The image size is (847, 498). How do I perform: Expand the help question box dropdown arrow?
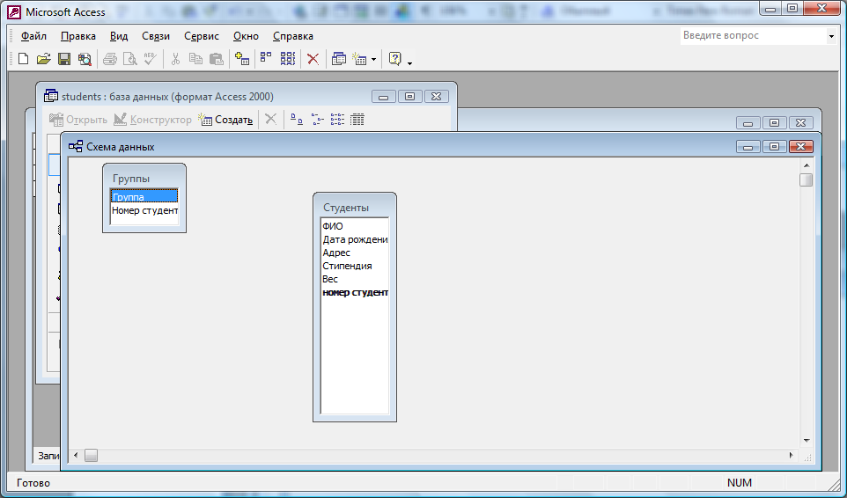click(831, 36)
